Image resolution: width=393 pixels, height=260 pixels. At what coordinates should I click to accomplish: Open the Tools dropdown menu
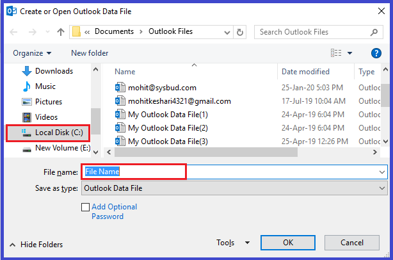(x=233, y=243)
